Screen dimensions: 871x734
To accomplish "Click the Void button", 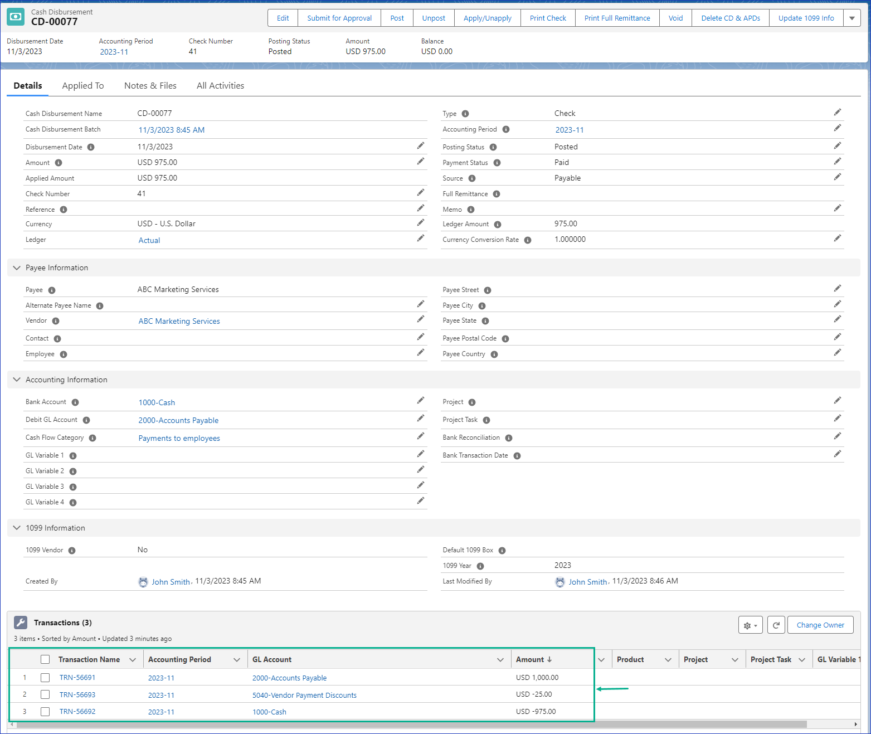I will click(x=675, y=18).
